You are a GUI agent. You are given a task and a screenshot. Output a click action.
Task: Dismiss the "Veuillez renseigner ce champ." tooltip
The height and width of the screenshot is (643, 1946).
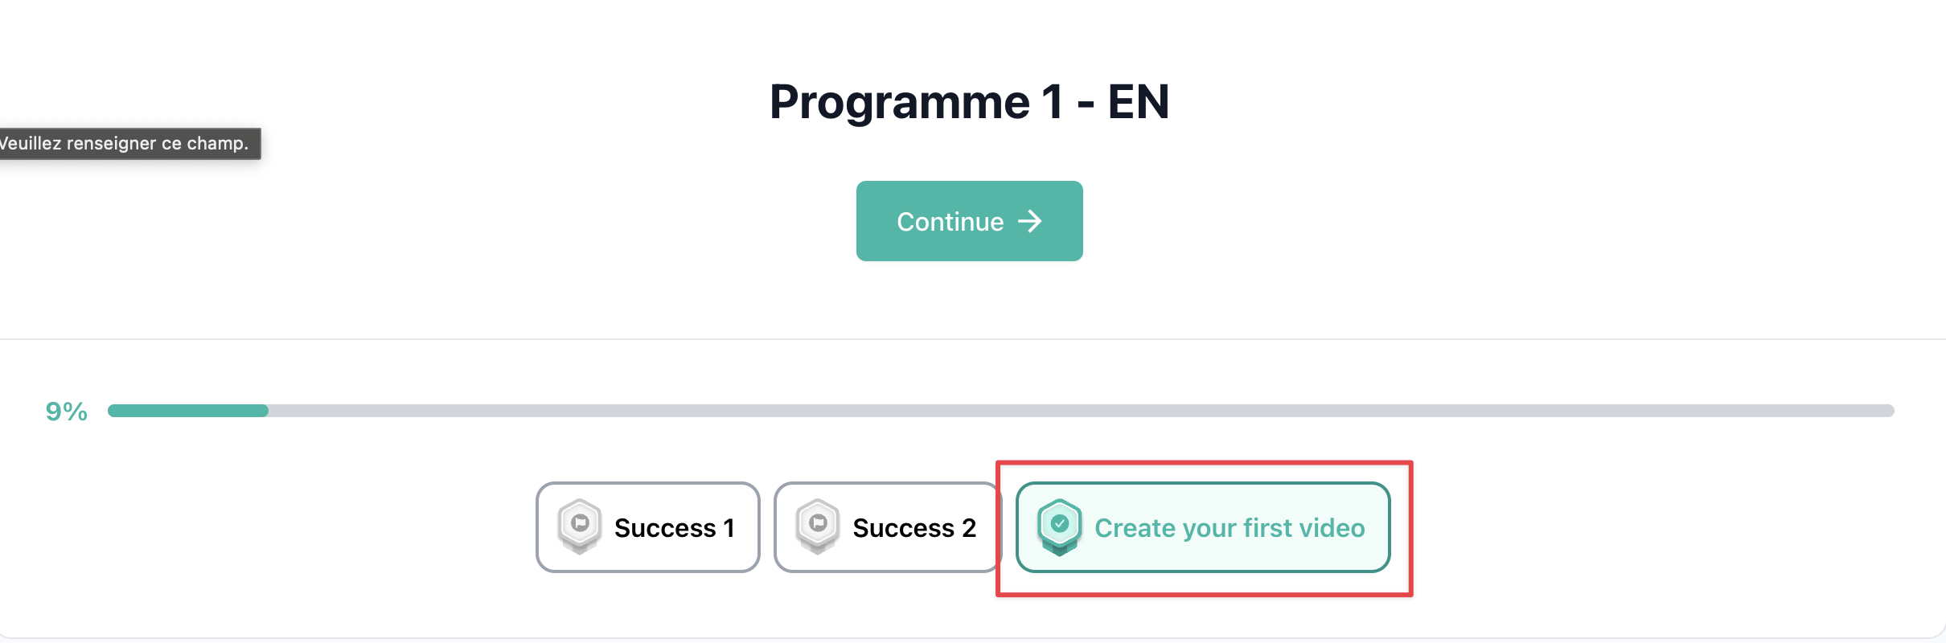(125, 143)
